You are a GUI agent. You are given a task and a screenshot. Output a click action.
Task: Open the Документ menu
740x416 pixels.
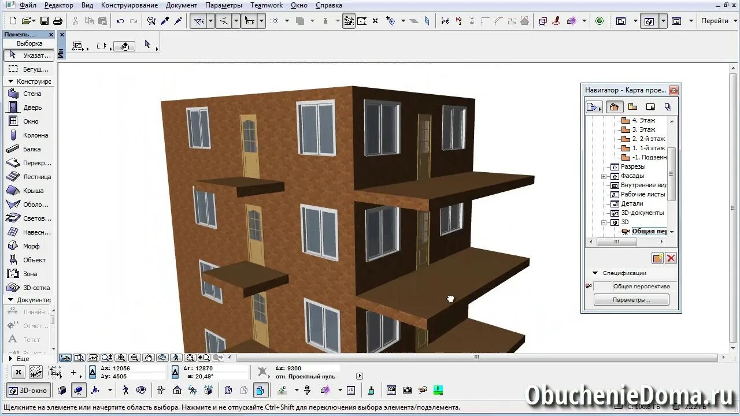pyautogui.click(x=182, y=5)
